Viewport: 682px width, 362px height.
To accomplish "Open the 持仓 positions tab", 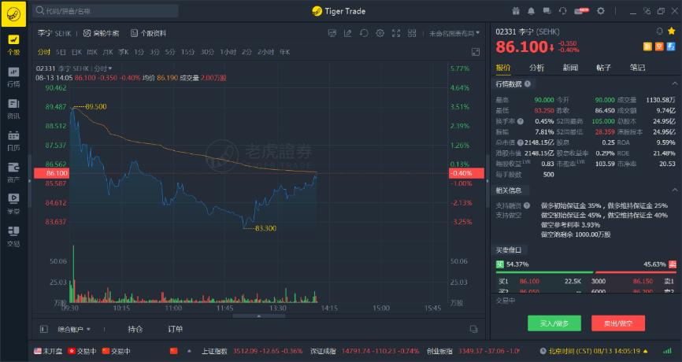I will click(135, 329).
